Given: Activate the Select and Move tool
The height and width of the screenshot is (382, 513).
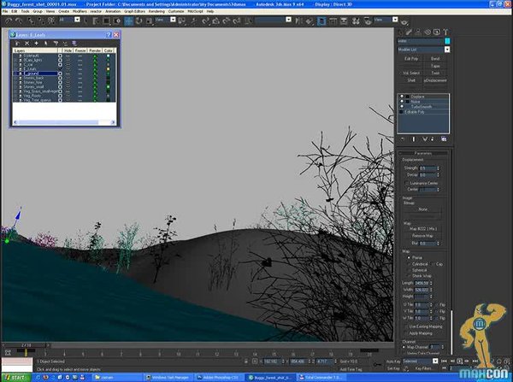Looking at the screenshot, I should [128, 21].
